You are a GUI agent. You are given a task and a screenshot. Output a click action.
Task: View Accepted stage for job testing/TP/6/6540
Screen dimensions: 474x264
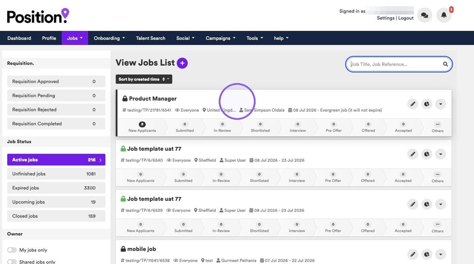[403, 177]
